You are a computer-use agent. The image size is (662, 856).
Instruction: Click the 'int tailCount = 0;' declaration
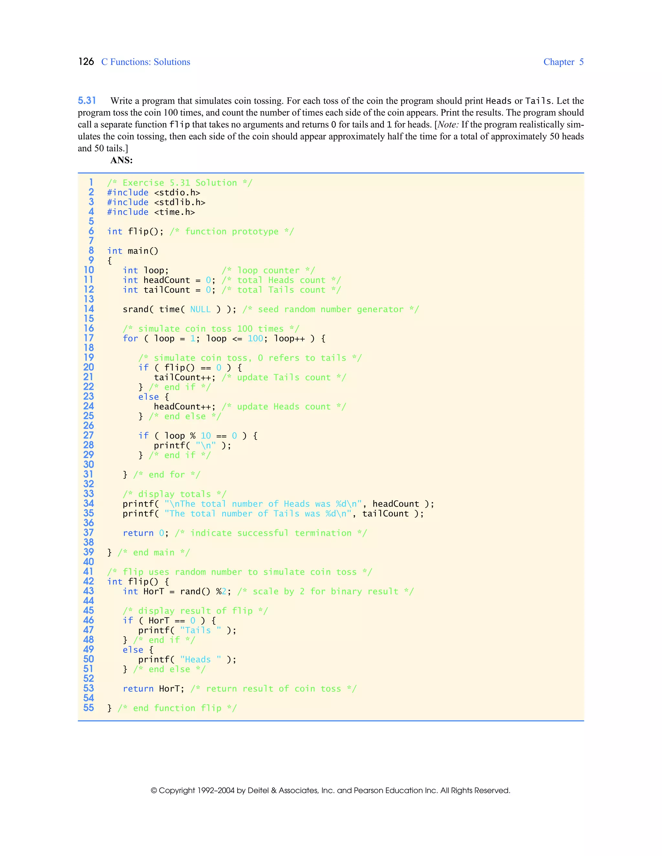(169, 290)
